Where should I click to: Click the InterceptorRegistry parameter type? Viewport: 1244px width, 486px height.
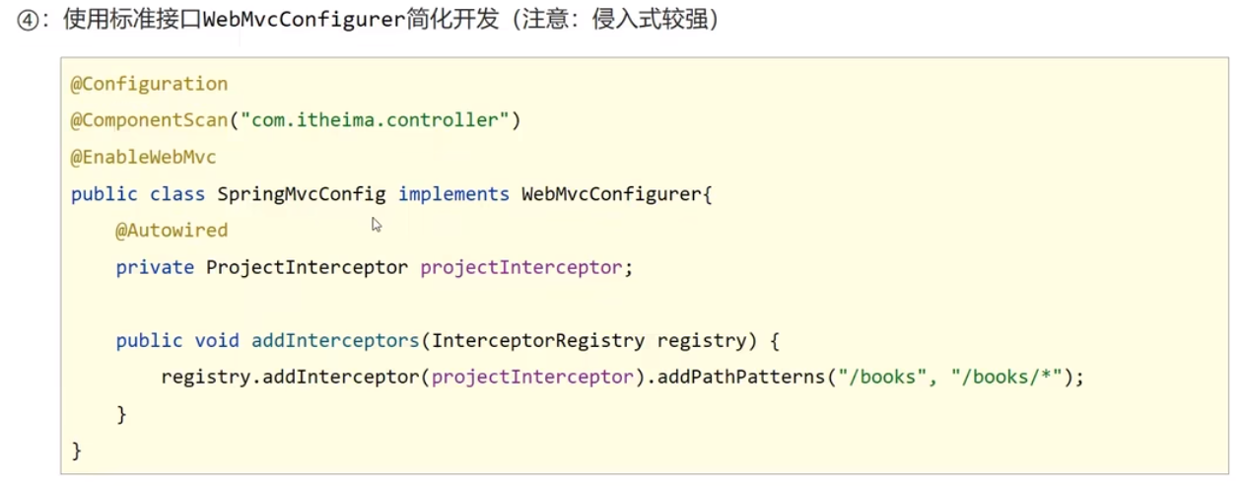(x=538, y=341)
